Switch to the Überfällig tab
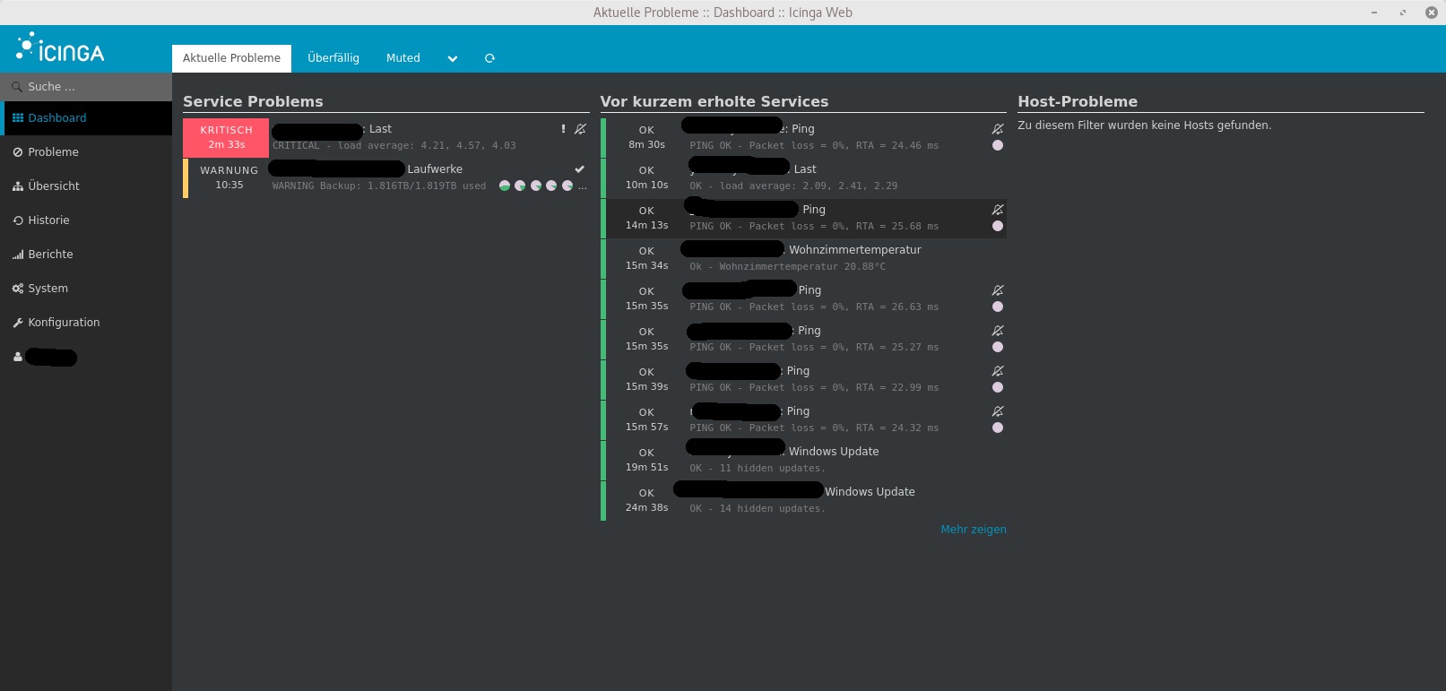Viewport: 1446px width, 691px height. [333, 58]
